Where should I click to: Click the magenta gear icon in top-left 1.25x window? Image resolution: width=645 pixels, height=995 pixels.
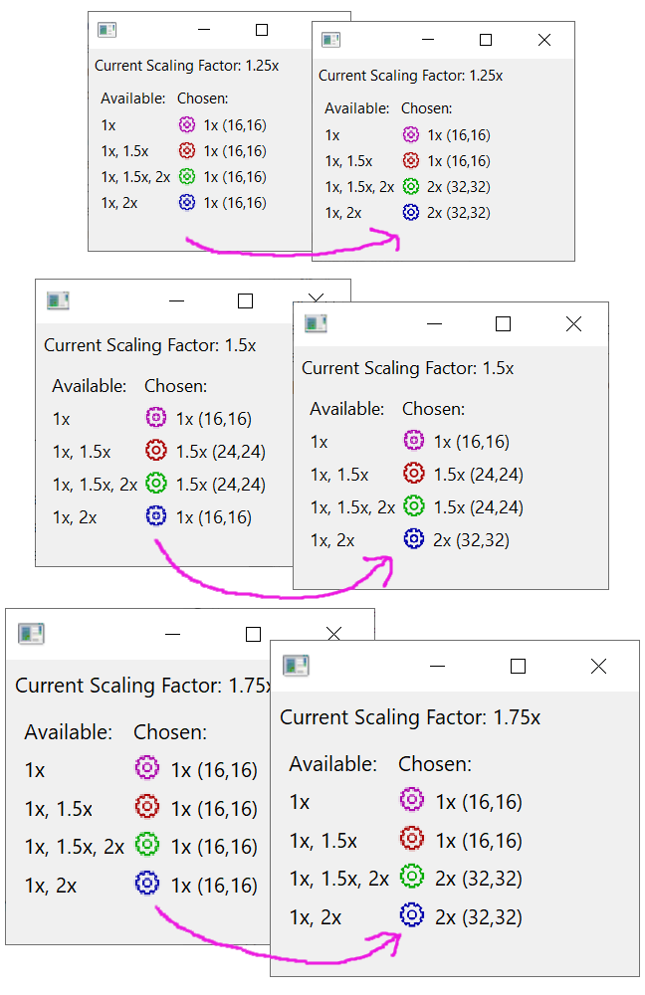[185, 124]
